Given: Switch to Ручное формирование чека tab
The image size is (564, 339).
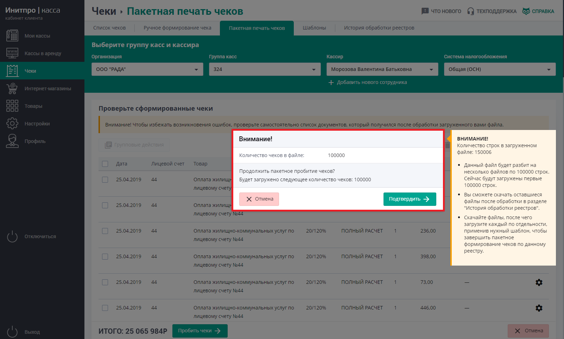Looking at the screenshot, I should pos(177,28).
